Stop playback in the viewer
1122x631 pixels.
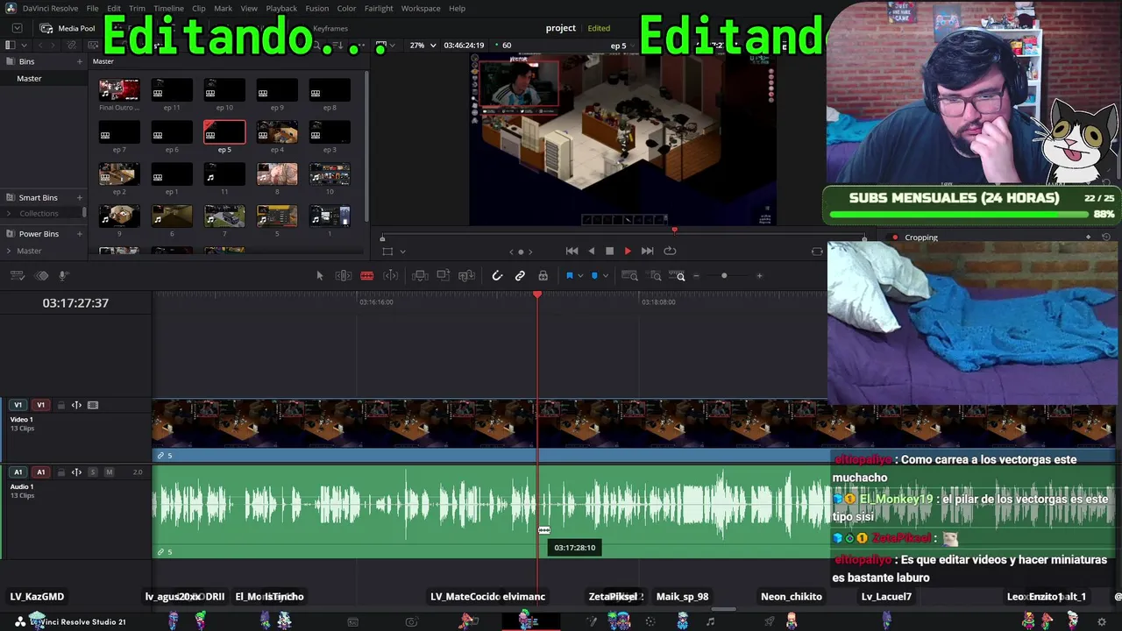(x=610, y=251)
